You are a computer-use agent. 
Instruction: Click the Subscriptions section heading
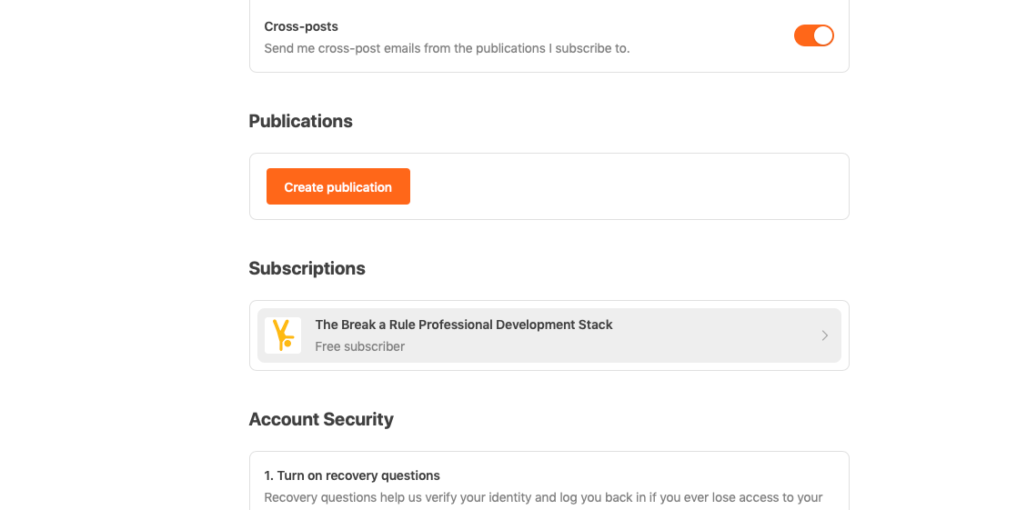(x=307, y=268)
